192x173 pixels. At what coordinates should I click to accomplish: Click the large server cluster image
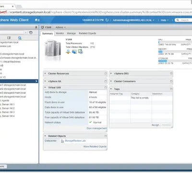(53, 50)
